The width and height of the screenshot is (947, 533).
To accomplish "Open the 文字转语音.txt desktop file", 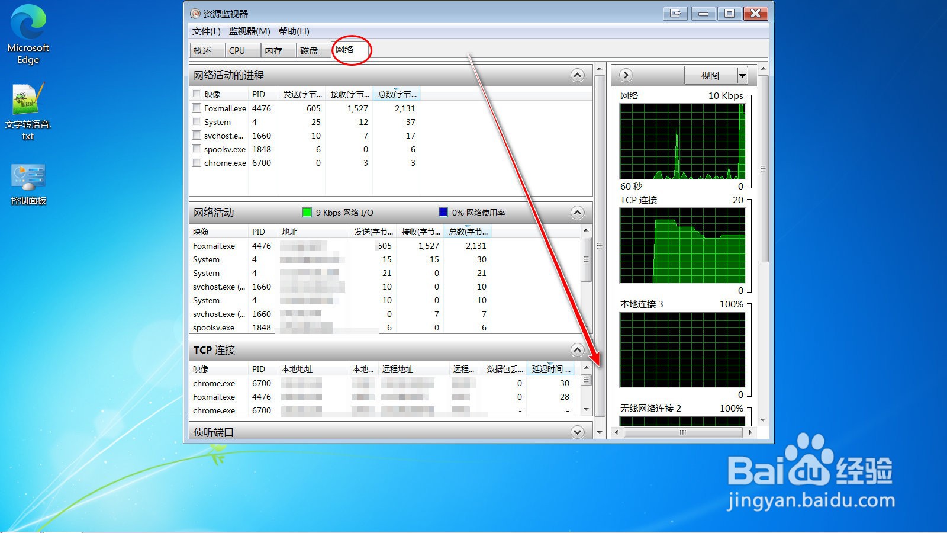I will click(x=28, y=111).
